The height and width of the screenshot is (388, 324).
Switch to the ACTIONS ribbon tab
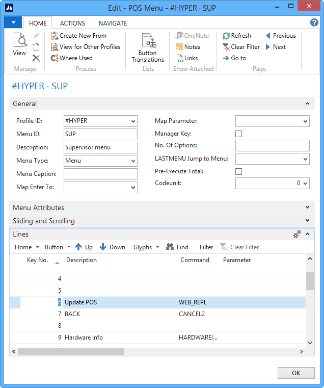tap(72, 23)
